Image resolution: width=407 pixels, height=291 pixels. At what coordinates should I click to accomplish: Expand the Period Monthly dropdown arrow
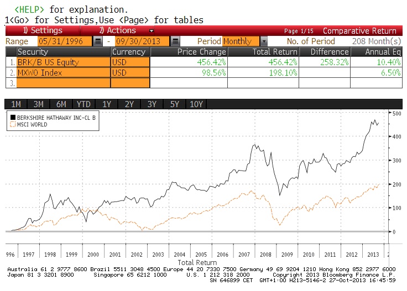[264, 41]
